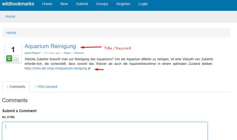The image size is (237, 140).
Task: Click Home in the upper gray breadcrumb bar
Action: (x=10, y=16)
